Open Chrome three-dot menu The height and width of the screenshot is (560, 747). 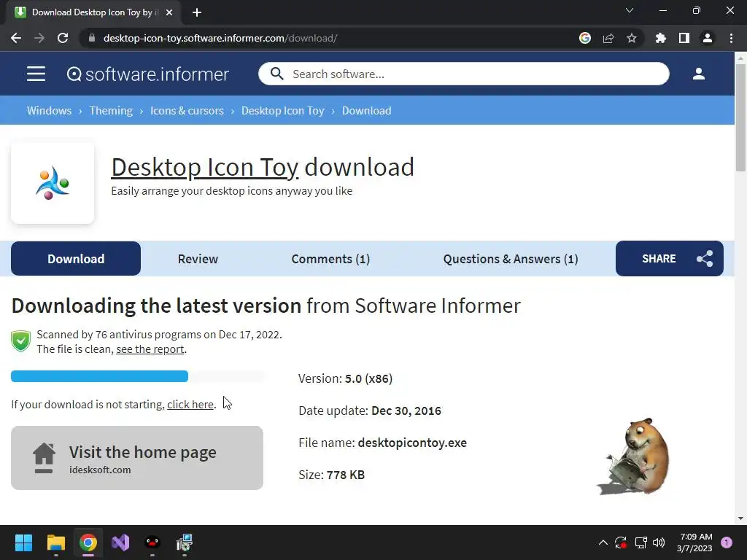click(731, 38)
